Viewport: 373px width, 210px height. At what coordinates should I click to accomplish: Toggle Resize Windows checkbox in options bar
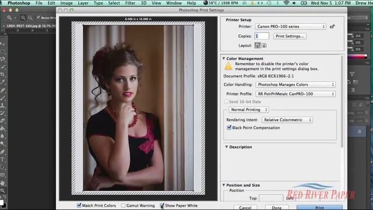pos(38,17)
